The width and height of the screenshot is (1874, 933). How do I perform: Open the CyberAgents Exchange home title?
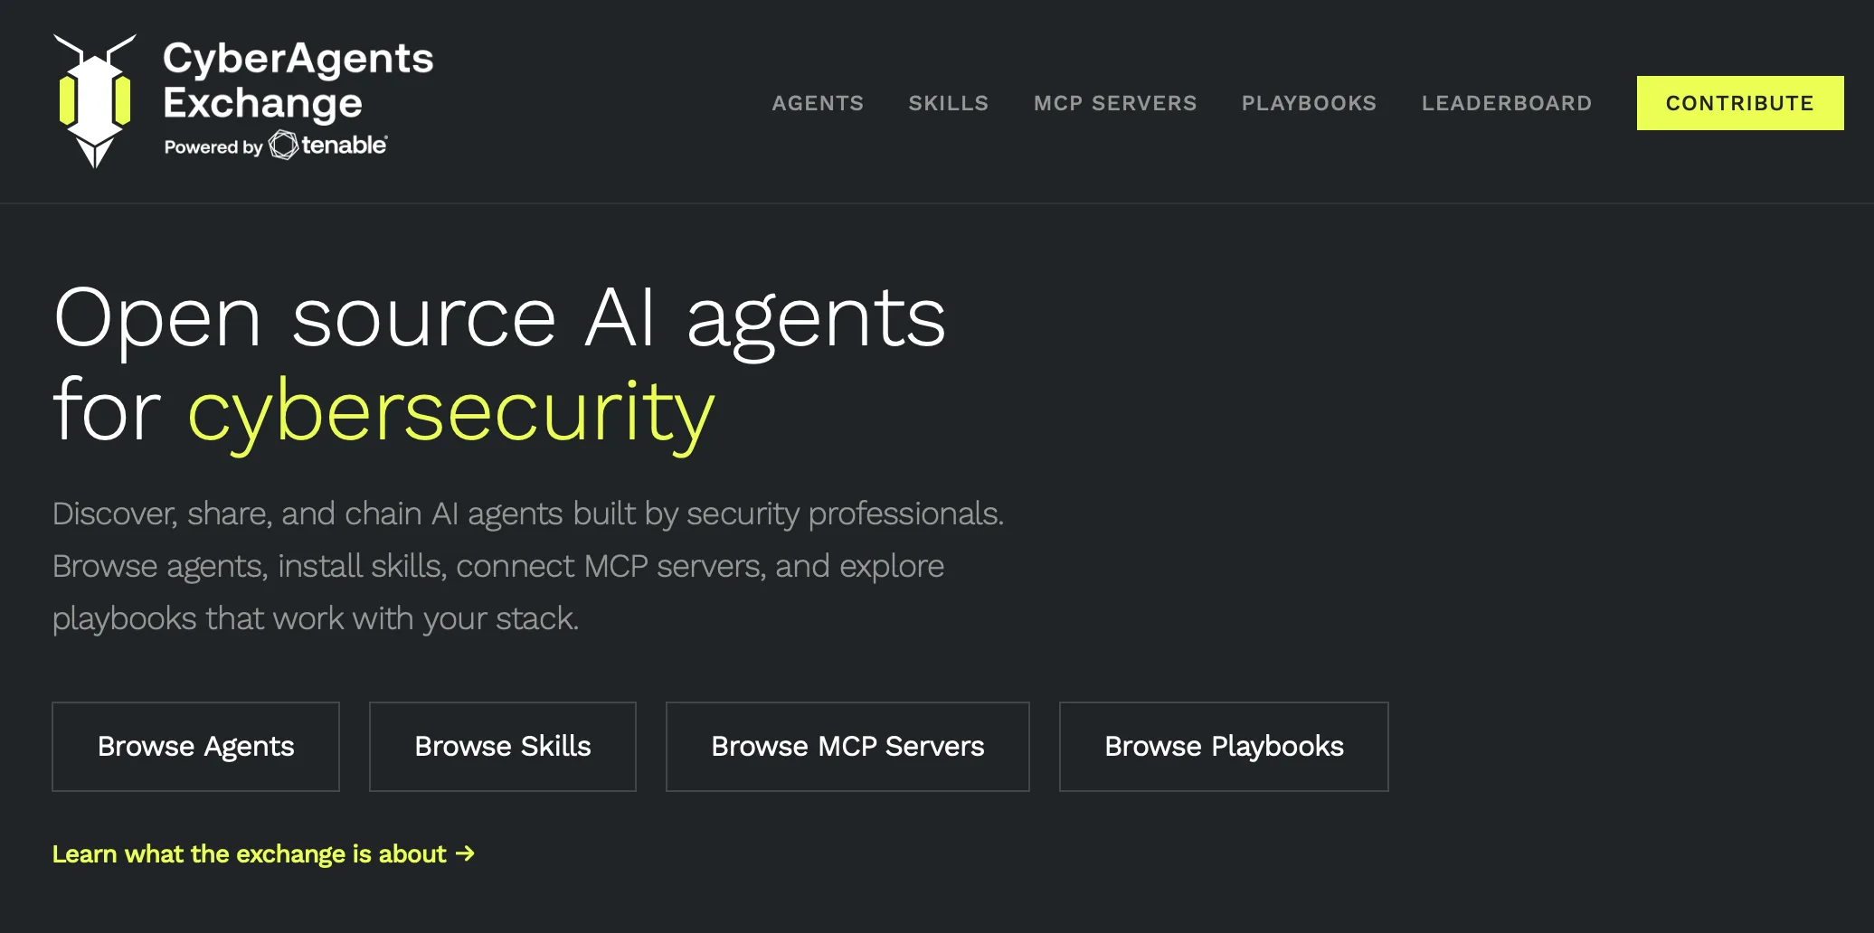tap(298, 80)
